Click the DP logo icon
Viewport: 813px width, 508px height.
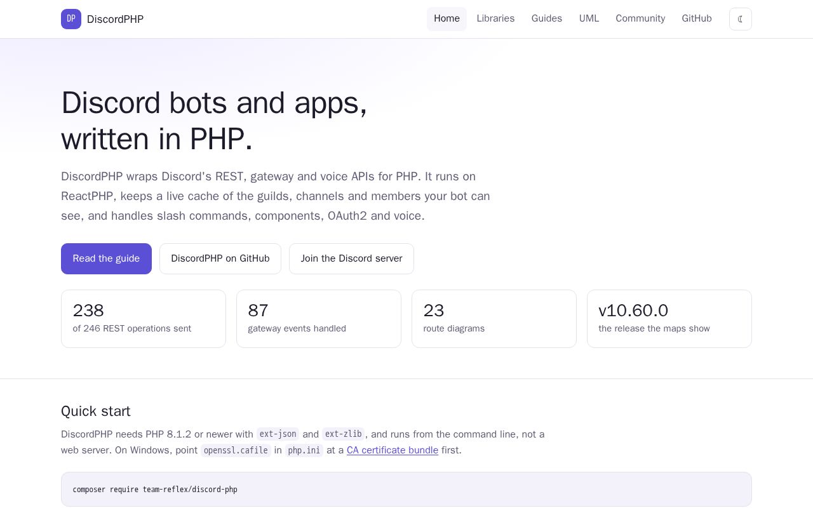tap(71, 19)
